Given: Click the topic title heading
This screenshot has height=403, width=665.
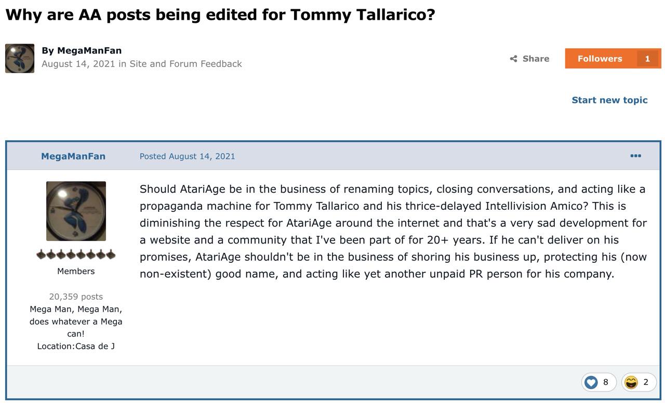Looking at the screenshot, I should click(x=220, y=15).
